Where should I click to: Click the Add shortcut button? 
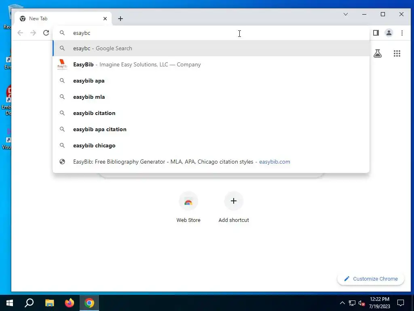pos(234,208)
